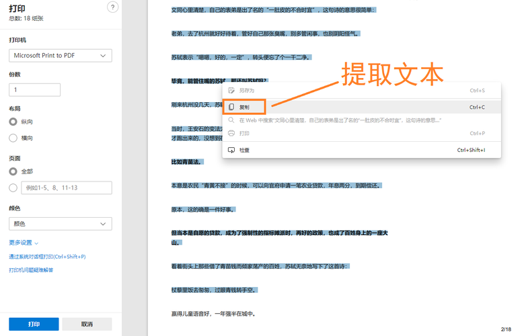Choose 检查 from the context menu
The height and width of the screenshot is (336, 526).
pos(362,150)
